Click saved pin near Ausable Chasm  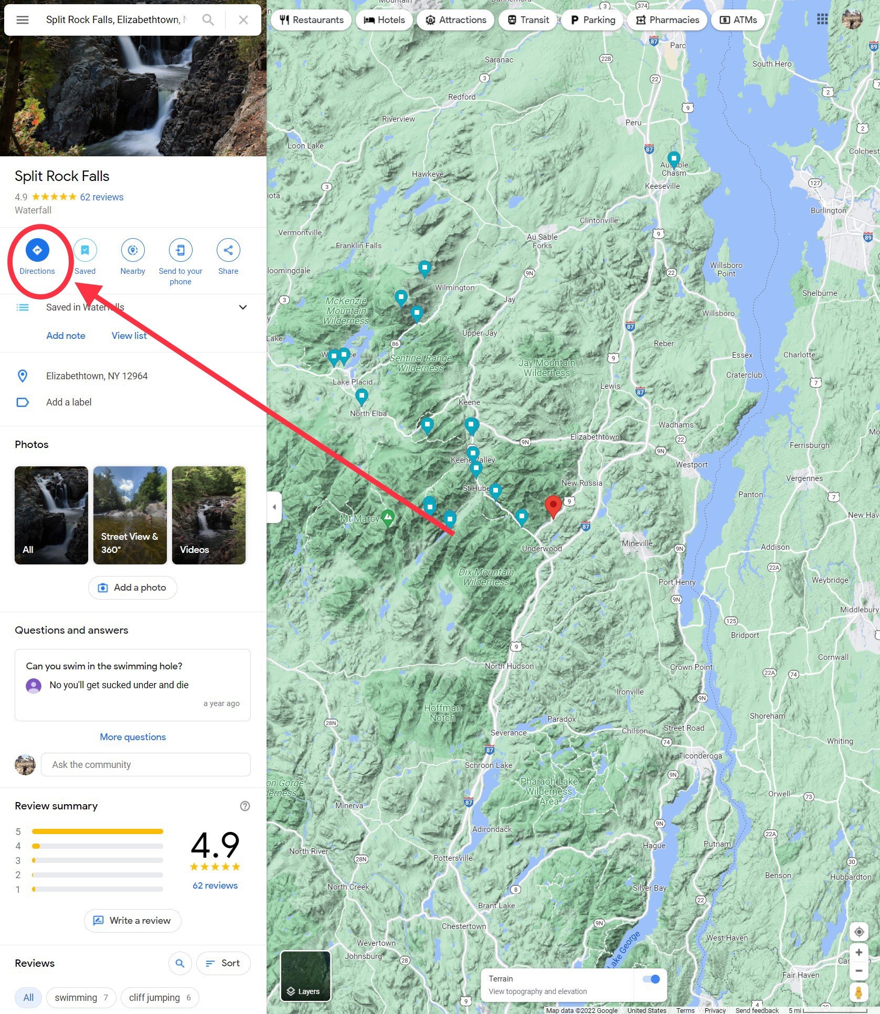(674, 159)
